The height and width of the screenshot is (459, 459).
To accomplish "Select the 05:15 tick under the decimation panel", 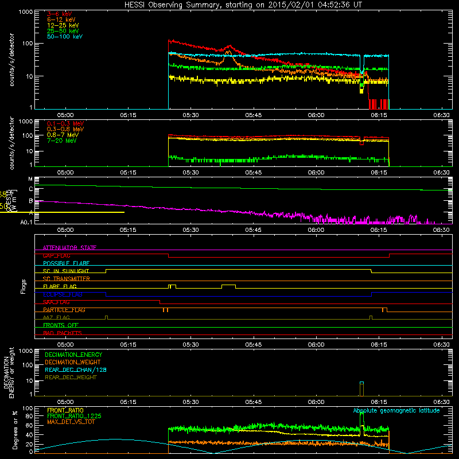I will coord(128,402).
